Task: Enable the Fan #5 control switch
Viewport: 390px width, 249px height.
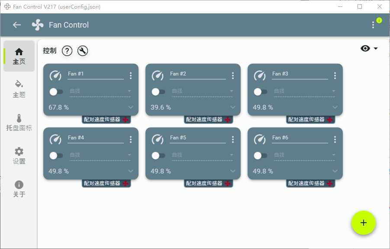Action: (158, 155)
